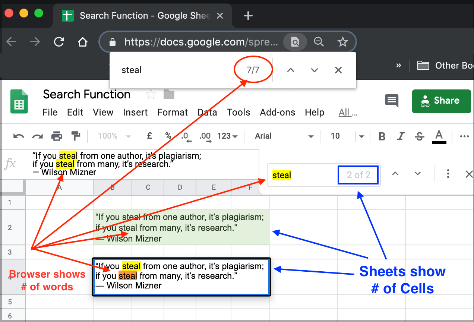Click the browser find text field containing steal
474x322 pixels.
click(x=175, y=70)
